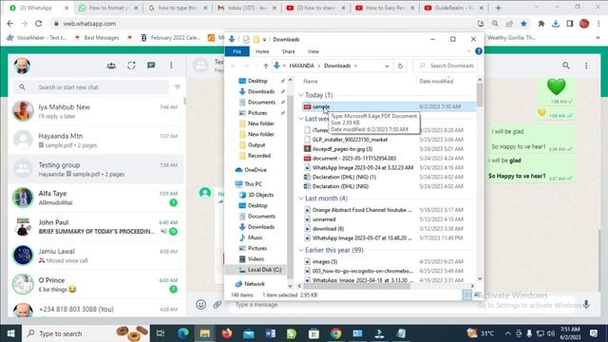This screenshot has width=608, height=342.
Task: Open Microsoft Edge from taskbar
Action: [x=183, y=333]
